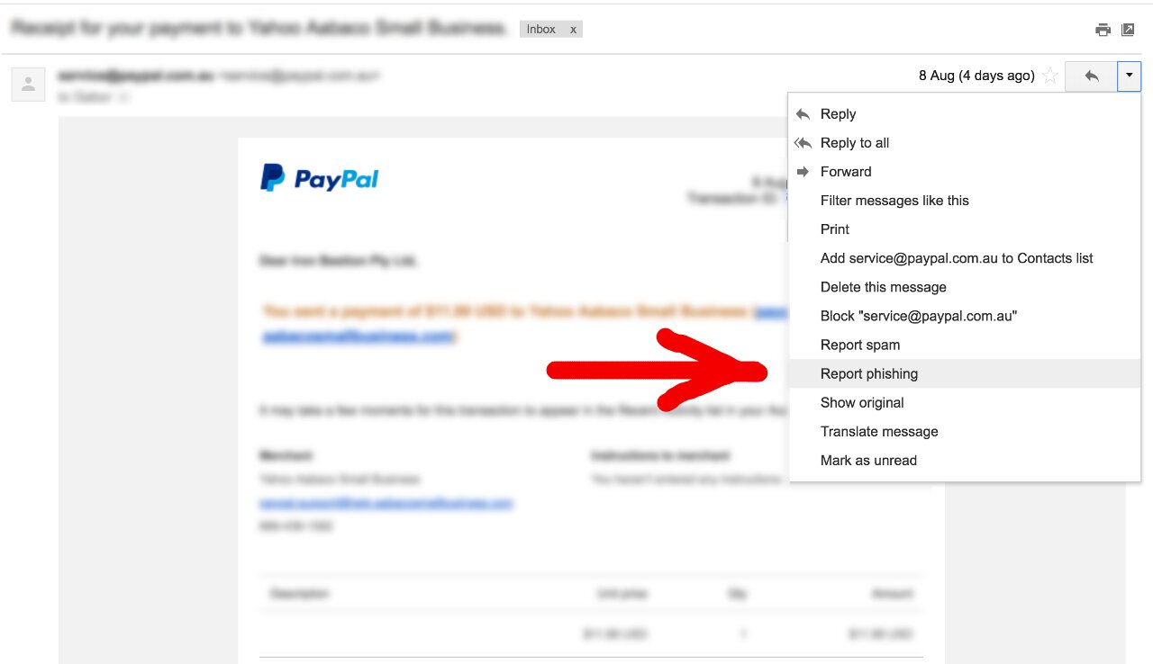Collapse the More options dropdown arrow

click(x=1129, y=76)
